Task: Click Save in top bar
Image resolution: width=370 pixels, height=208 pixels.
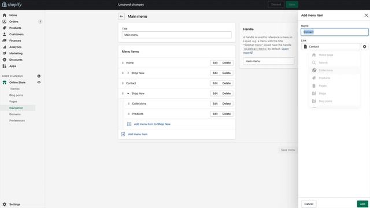Action: pos(292,5)
